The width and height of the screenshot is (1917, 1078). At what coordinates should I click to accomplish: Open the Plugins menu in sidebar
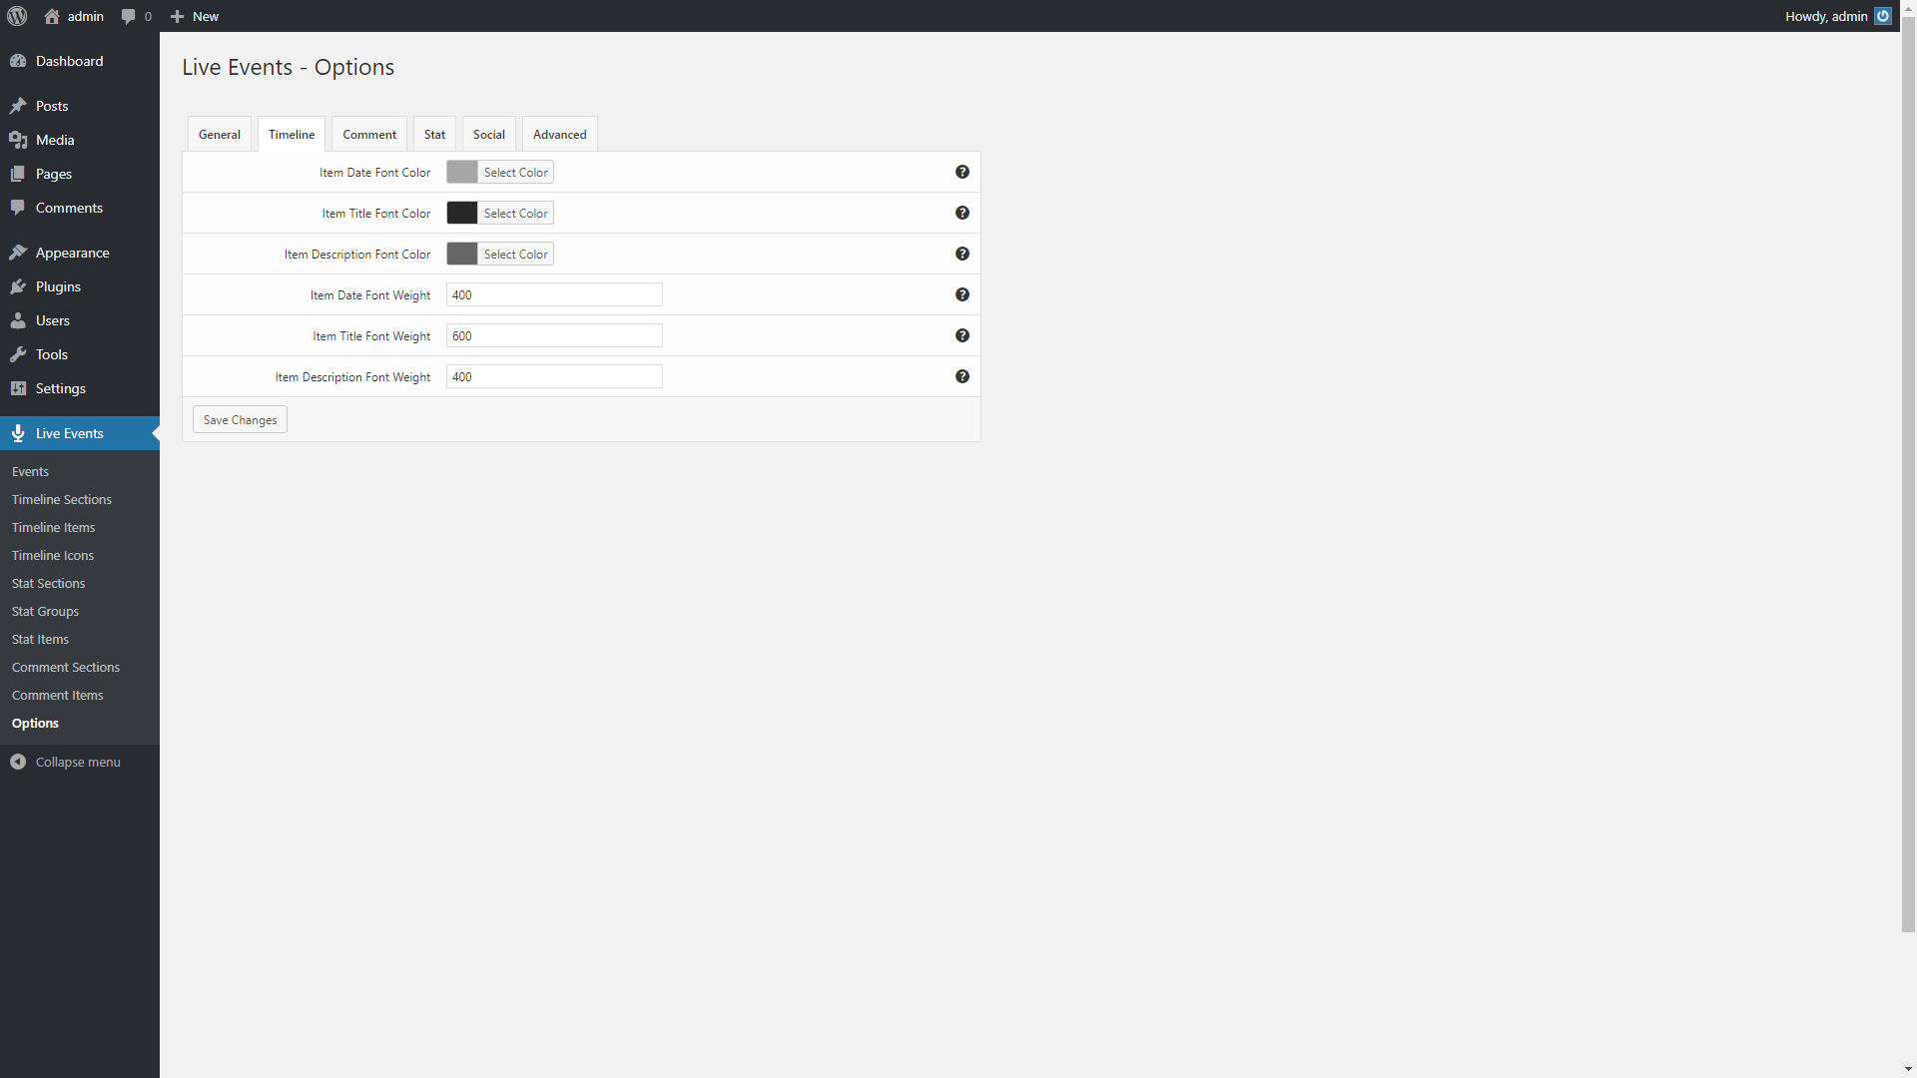point(58,286)
